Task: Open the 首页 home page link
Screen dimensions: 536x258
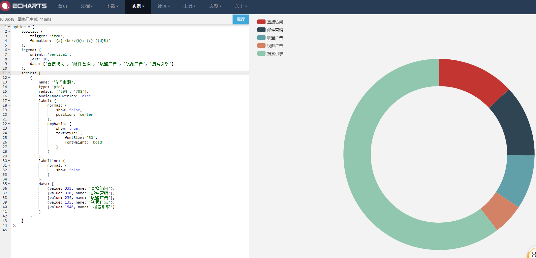Action: (x=63, y=6)
